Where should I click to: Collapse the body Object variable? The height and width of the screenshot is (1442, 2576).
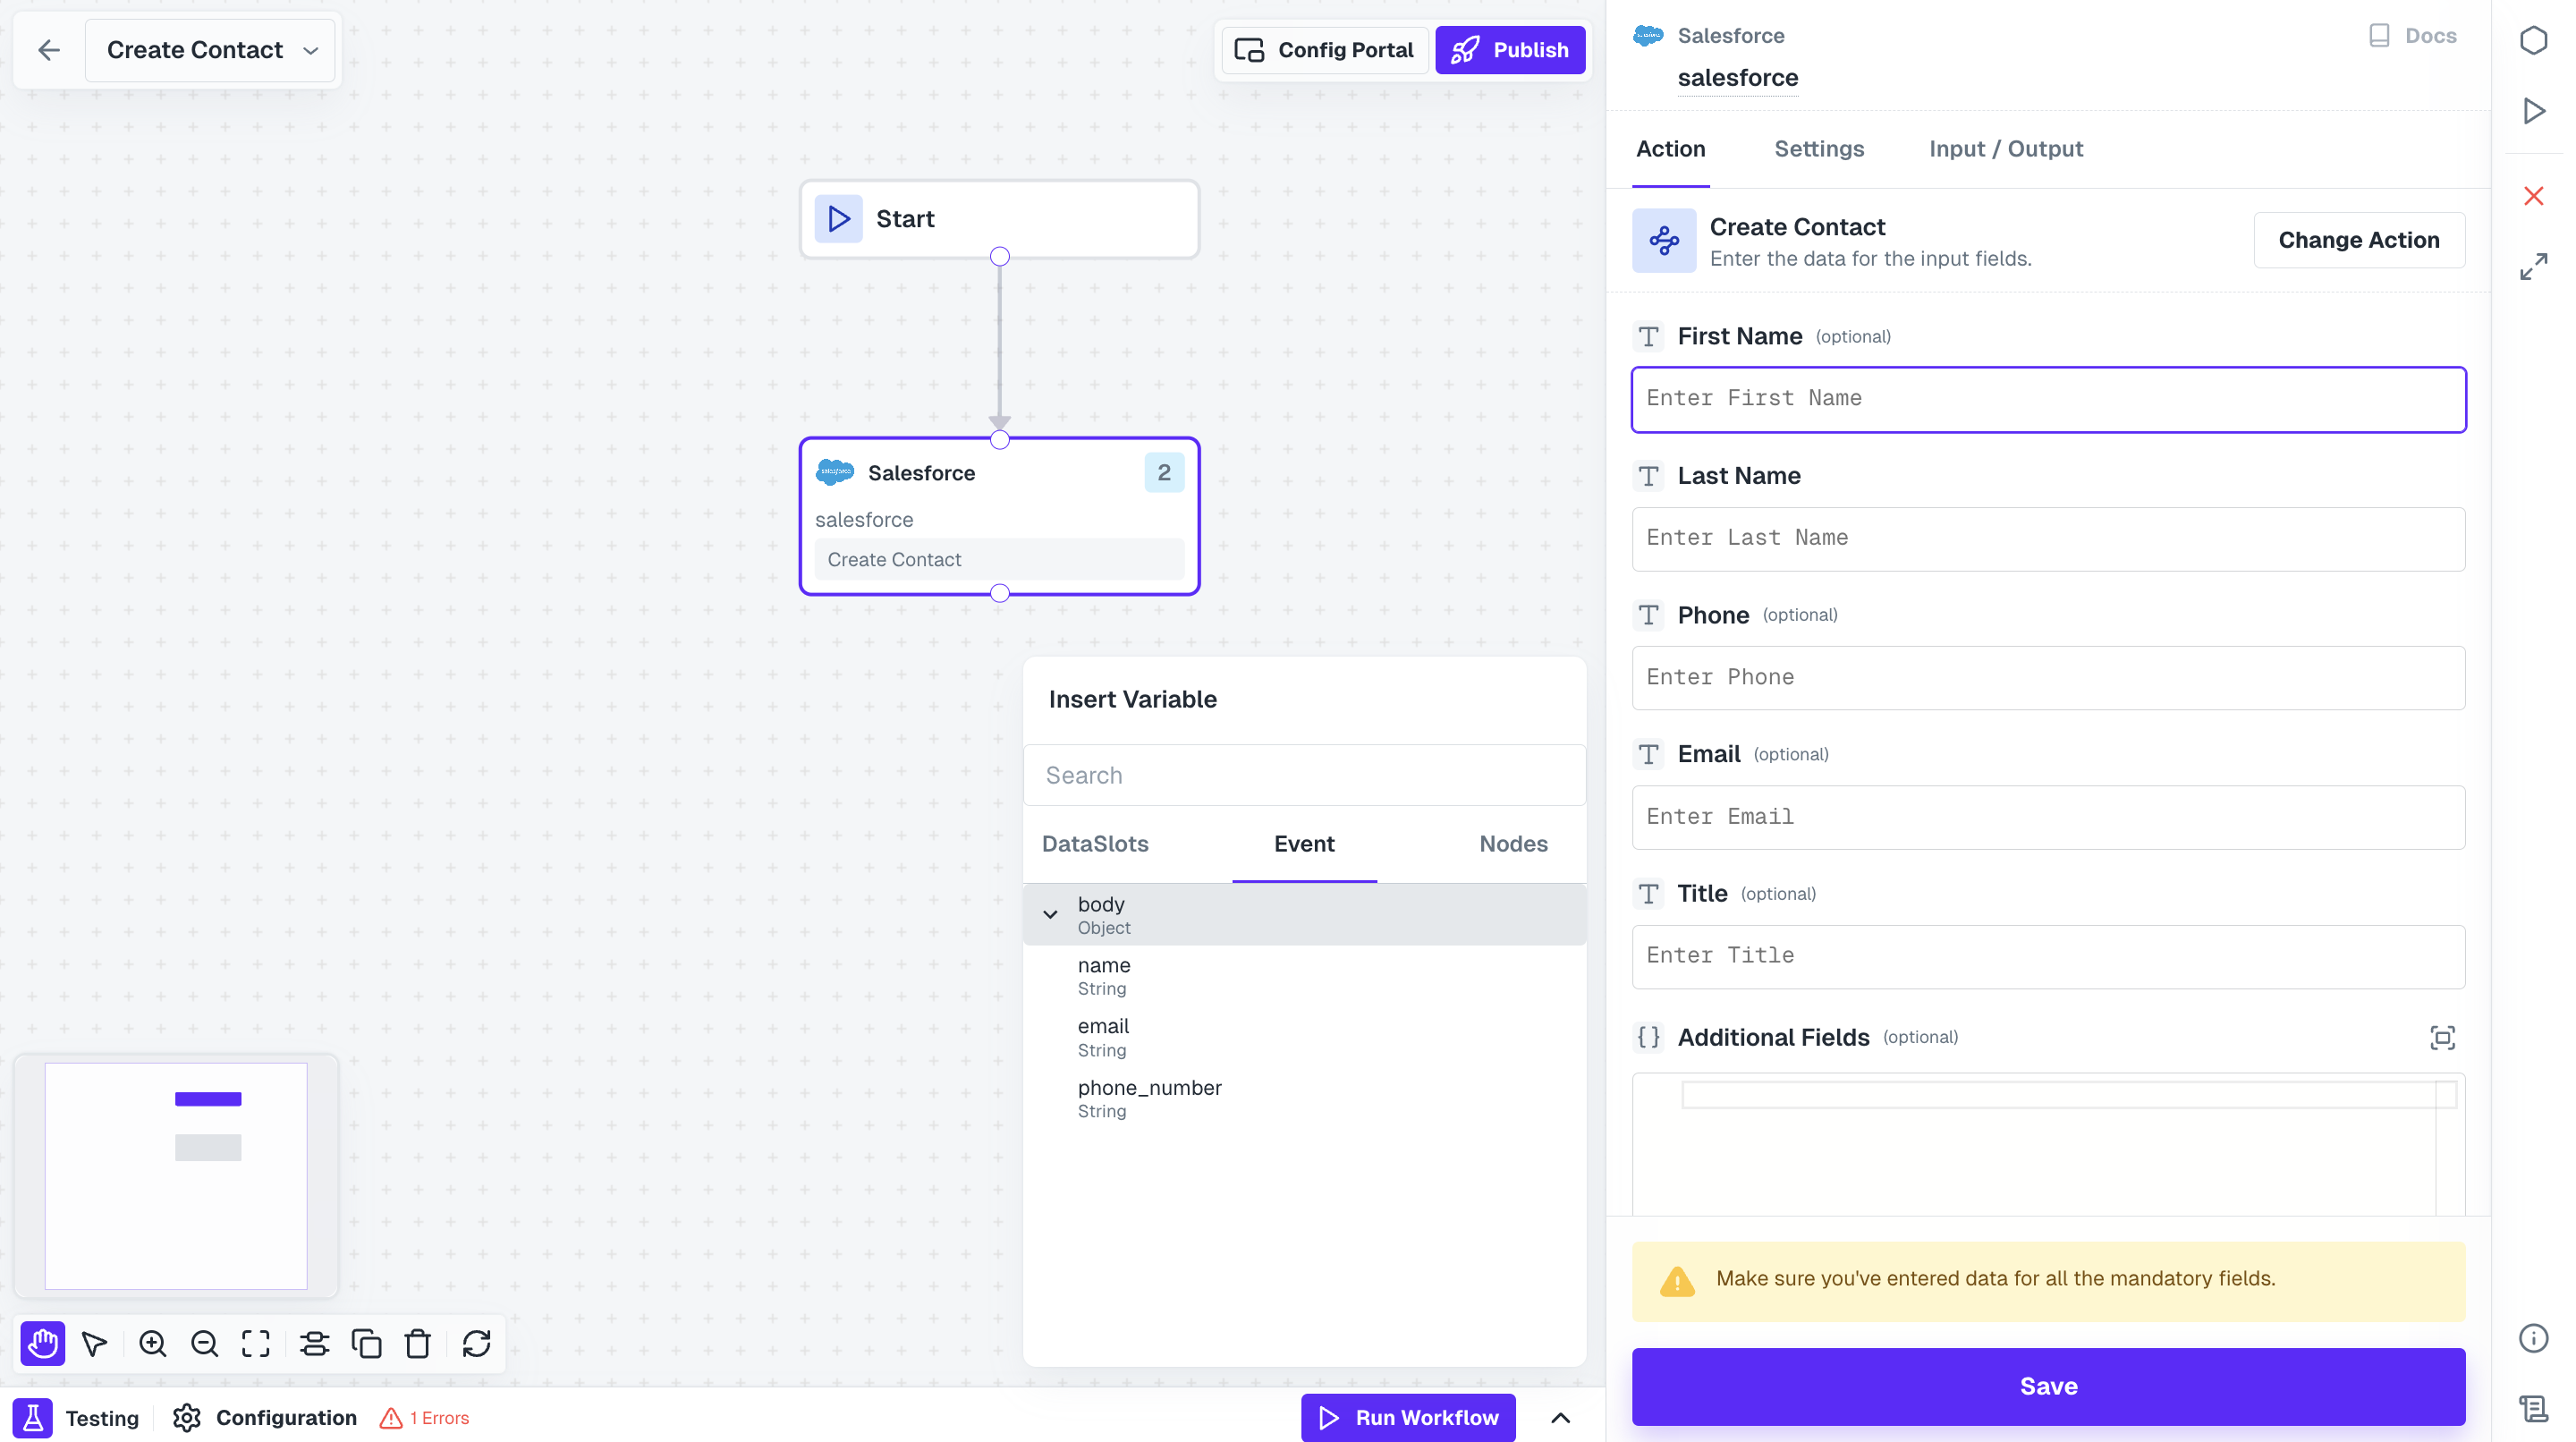1050,914
